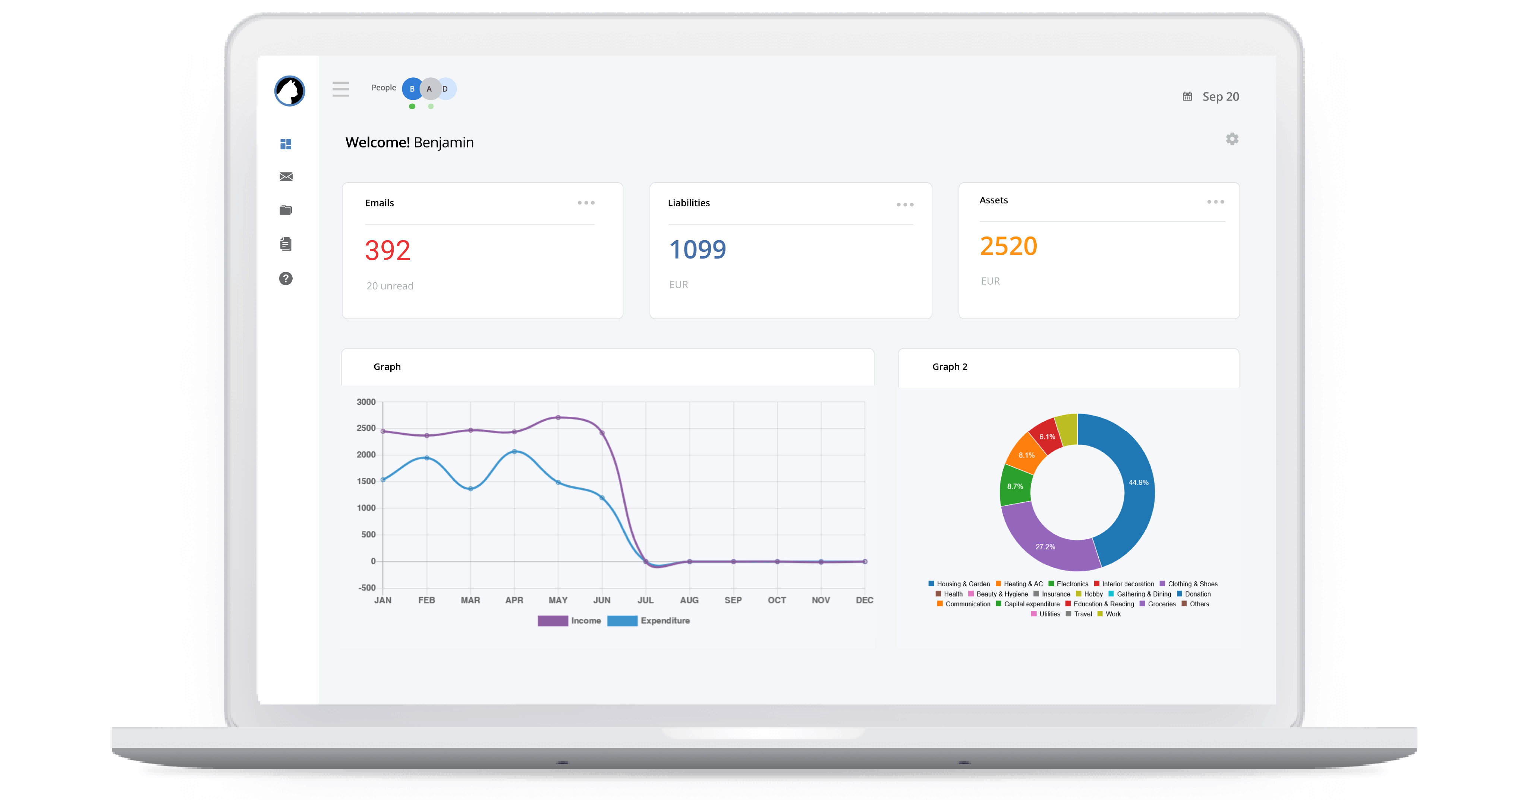Open the mail envelope sidebar icon
Image resolution: width=1527 pixels, height=800 pixels.
[x=286, y=177]
